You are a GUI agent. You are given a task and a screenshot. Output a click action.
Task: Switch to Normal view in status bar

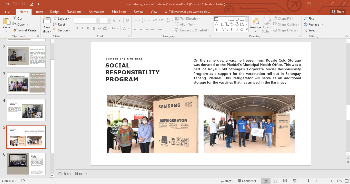266,181
